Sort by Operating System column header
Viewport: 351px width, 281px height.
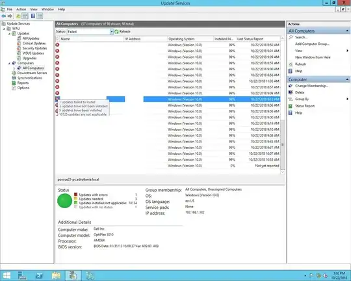(190, 39)
